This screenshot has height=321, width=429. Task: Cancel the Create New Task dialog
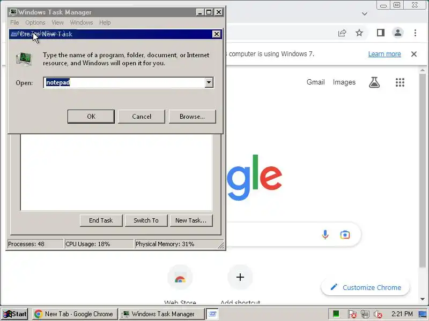click(x=142, y=117)
